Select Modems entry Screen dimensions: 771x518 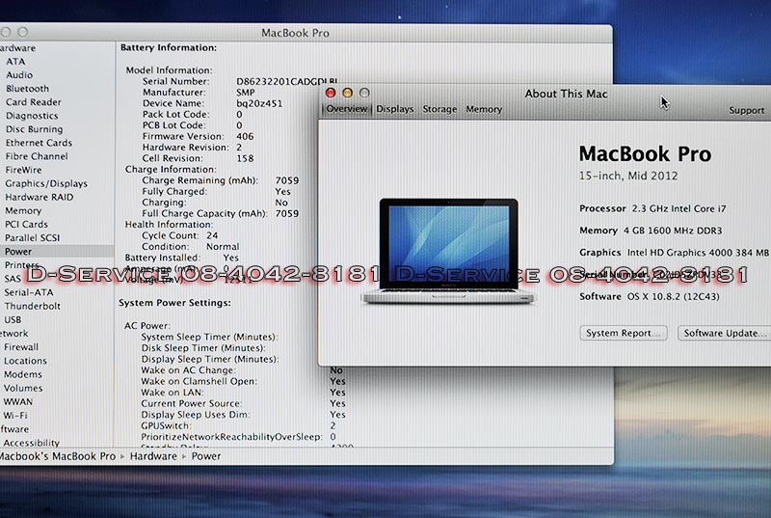click(x=23, y=374)
